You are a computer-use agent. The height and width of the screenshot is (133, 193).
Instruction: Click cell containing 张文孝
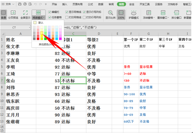coord(21,46)
